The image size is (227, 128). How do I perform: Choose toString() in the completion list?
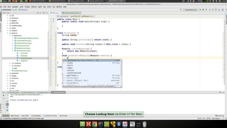(x=91, y=78)
